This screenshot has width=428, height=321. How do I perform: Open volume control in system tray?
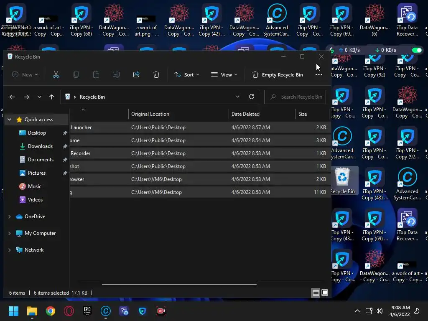pyautogui.click(x=379, y=311)
